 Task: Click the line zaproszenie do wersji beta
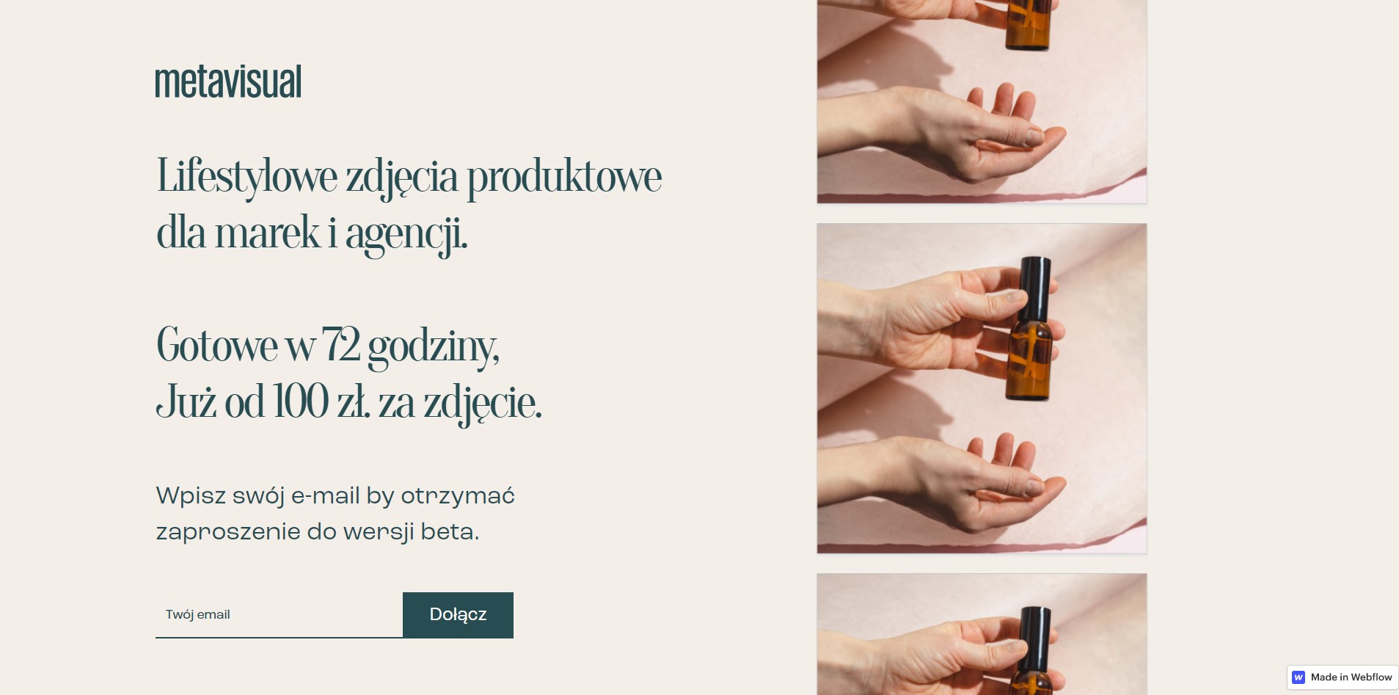click(318, 532)
